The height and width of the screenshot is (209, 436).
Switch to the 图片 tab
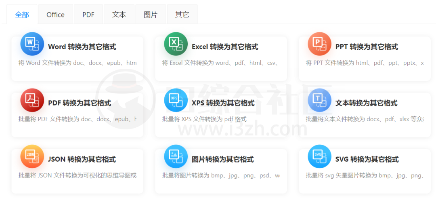[151, 15]
